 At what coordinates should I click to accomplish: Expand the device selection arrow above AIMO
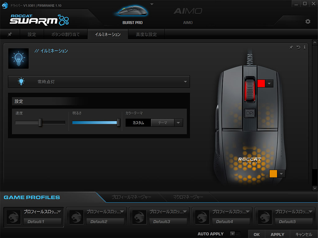tap(152, 4)
